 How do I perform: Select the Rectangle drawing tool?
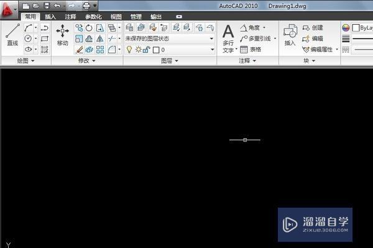(45, 38)
